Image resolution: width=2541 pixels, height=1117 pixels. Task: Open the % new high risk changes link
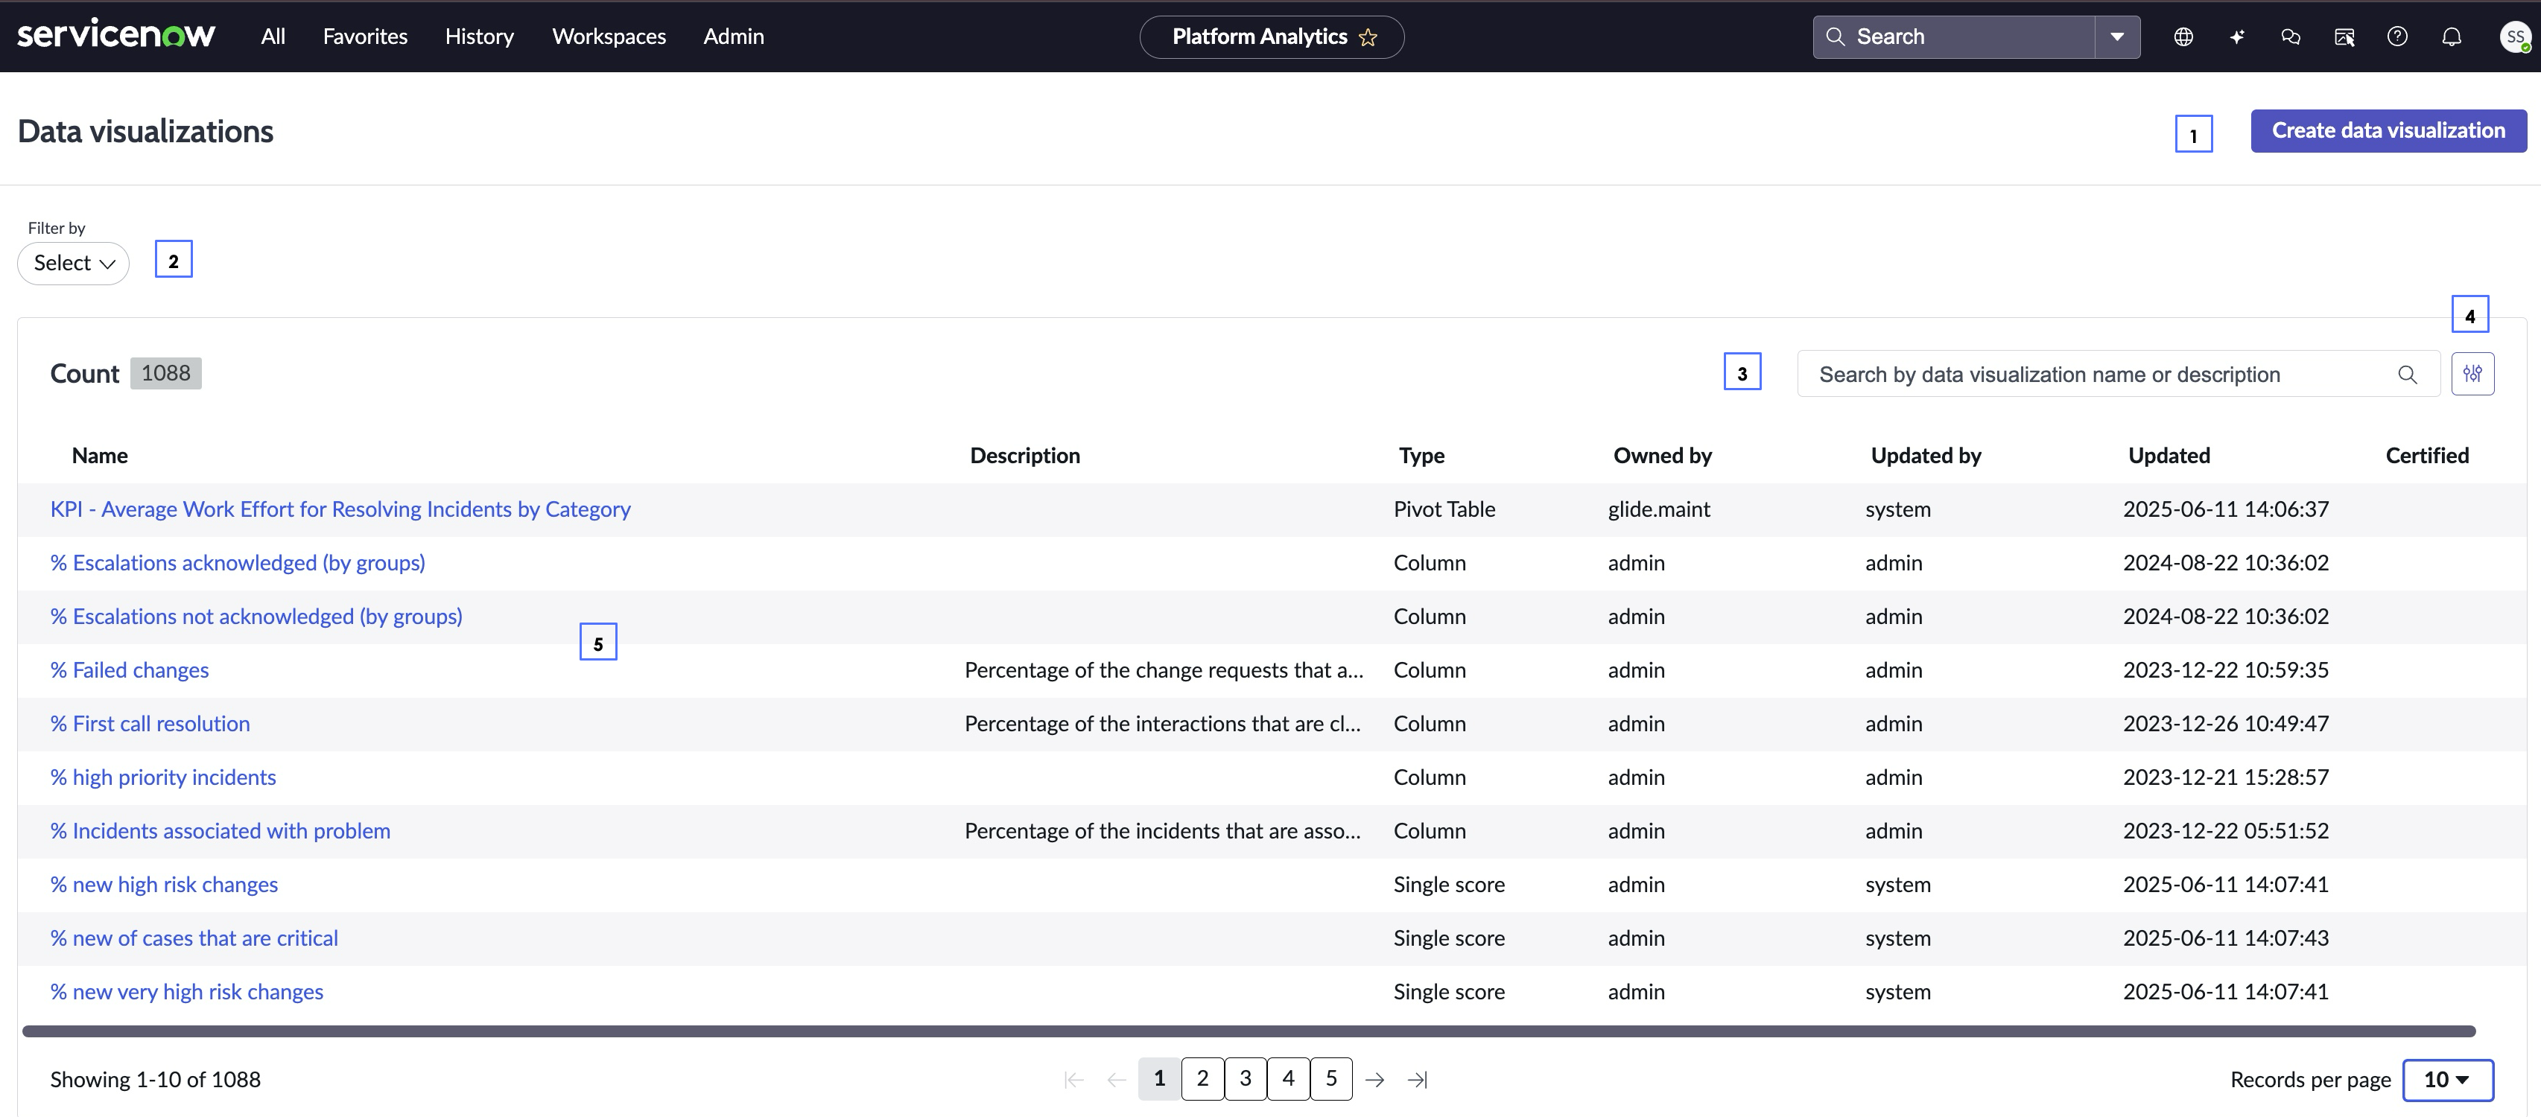coord(164,885)
